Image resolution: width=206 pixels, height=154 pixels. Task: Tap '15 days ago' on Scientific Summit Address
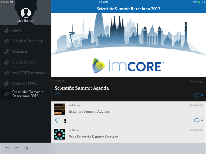tap(196, 105)
